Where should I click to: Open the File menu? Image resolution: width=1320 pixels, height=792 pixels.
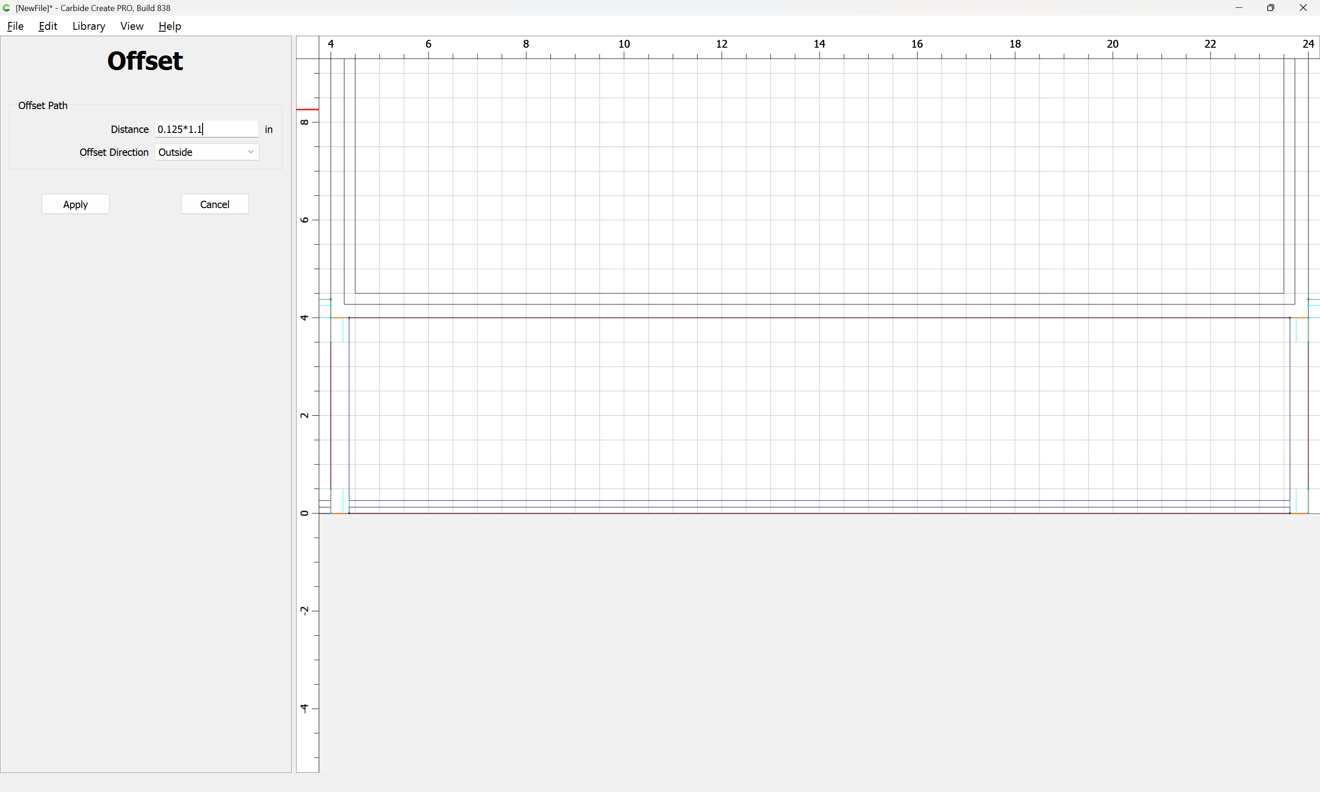click(x=15, y=26)
